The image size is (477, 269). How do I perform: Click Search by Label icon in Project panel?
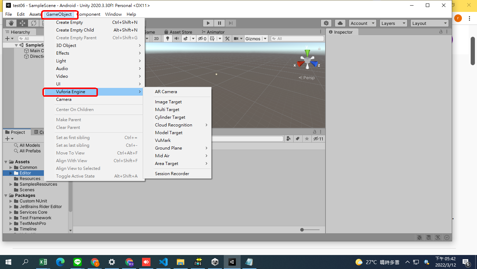pos(297,139)
